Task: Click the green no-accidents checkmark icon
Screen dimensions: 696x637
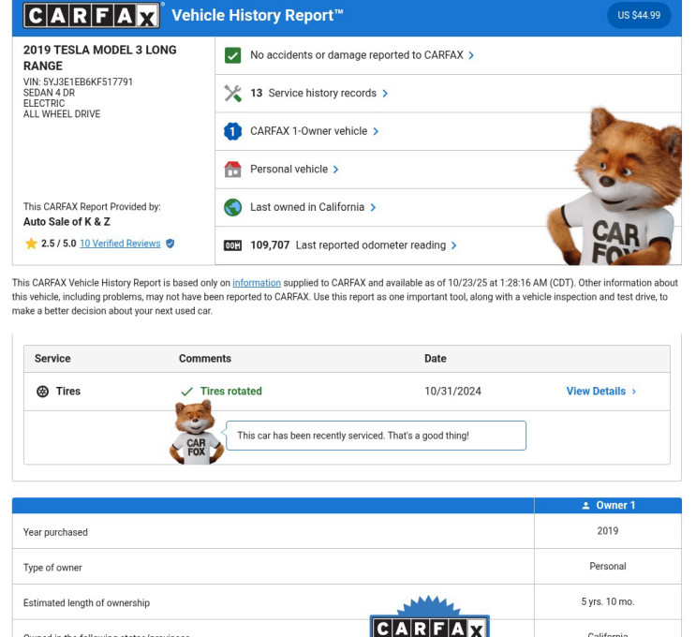Action: click(x=232, y=55)
